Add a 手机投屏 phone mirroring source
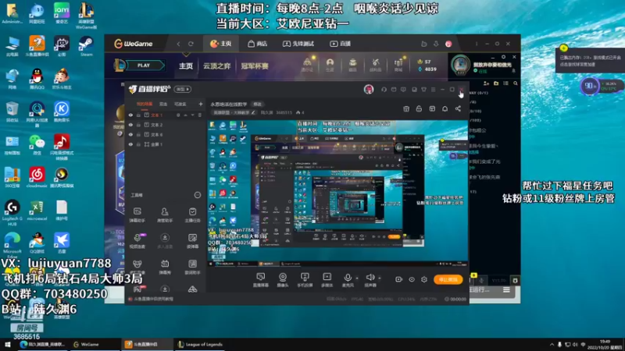The width and height of the screenshot is (625, 351). point(305,280)
